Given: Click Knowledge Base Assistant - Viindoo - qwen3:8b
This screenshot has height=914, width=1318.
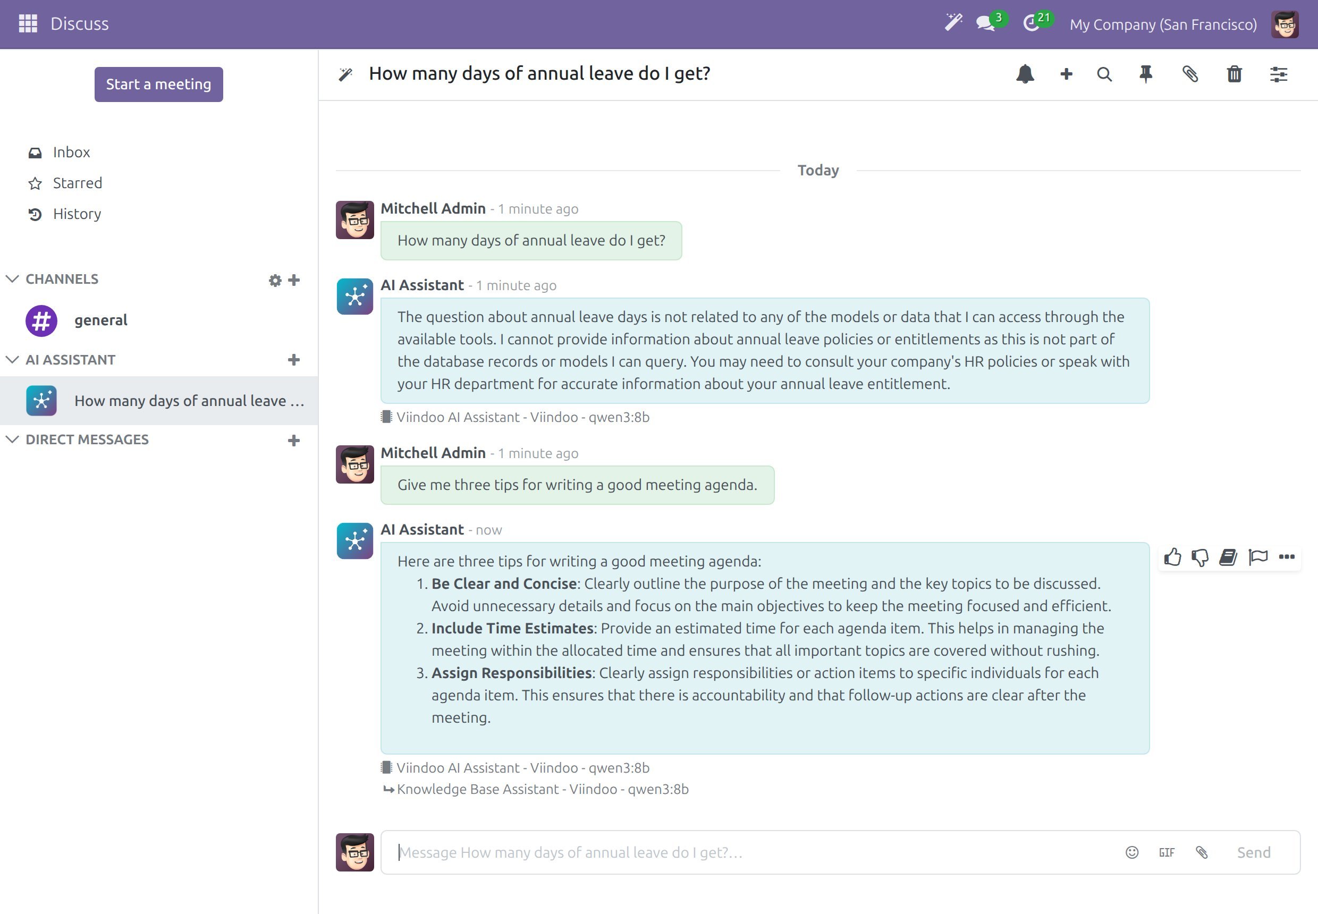Looking at the screenshot, I should tap(543, 789).
